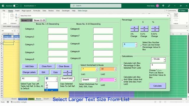
Task: Open the Name Box dropdown arrow
Action: [x=12, y=31]
